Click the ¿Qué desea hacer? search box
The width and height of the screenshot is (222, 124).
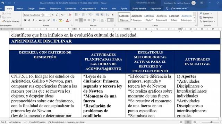point(179,9)
